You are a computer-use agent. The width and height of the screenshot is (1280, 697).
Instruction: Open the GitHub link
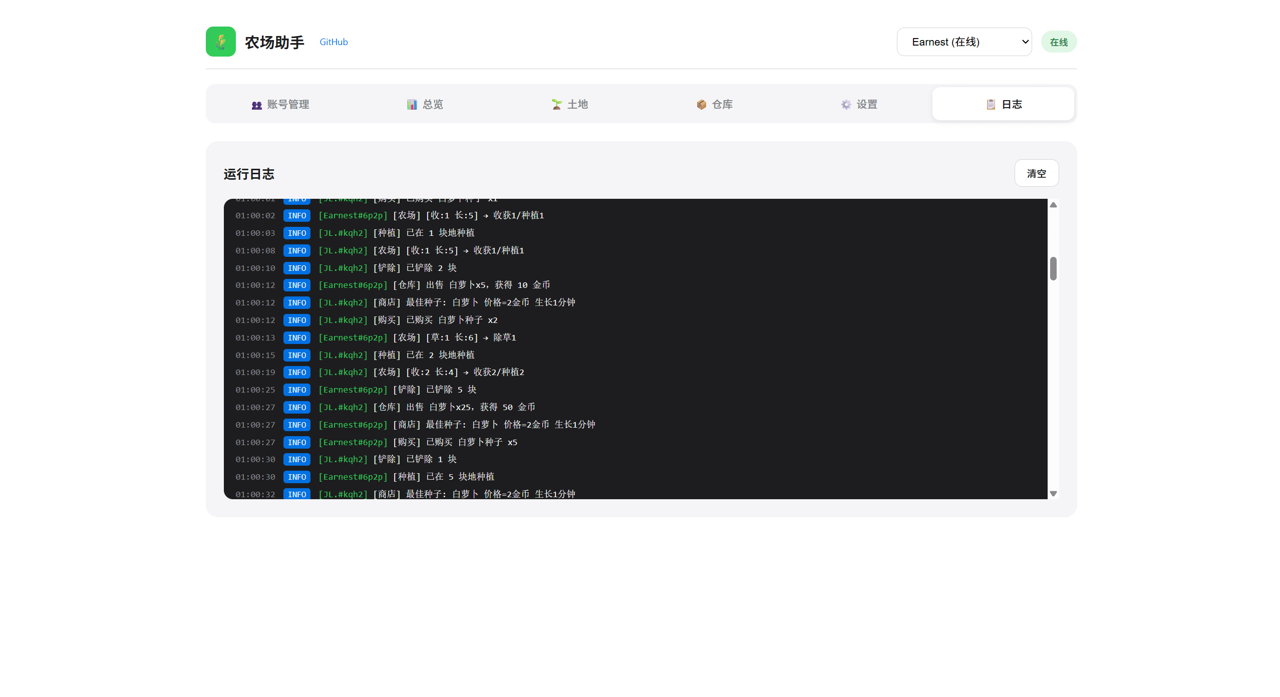tap(334, 42)
